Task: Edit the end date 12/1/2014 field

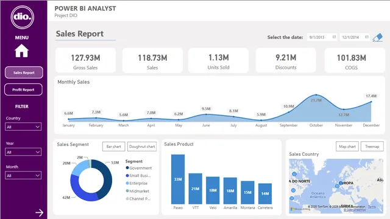Action: pyautogui.click(x=355, y=37)
